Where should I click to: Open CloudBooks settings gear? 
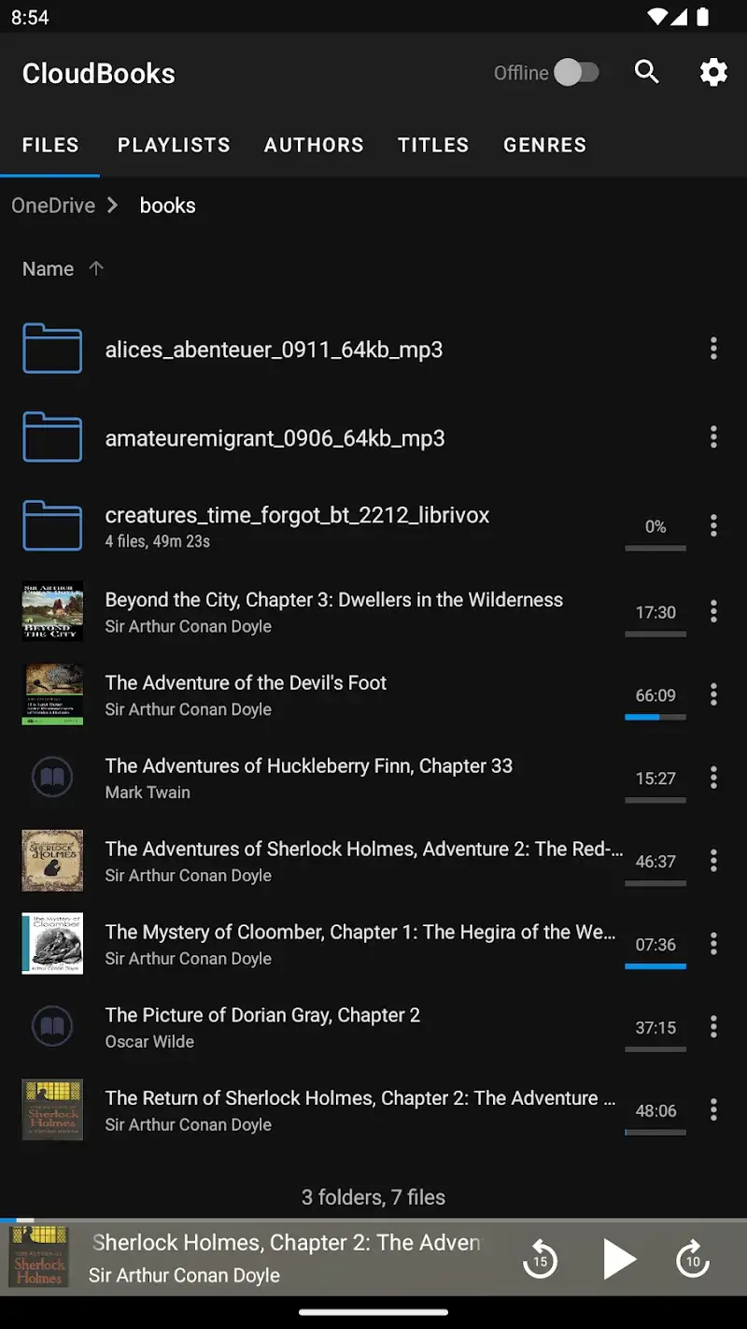click(713, 72)
